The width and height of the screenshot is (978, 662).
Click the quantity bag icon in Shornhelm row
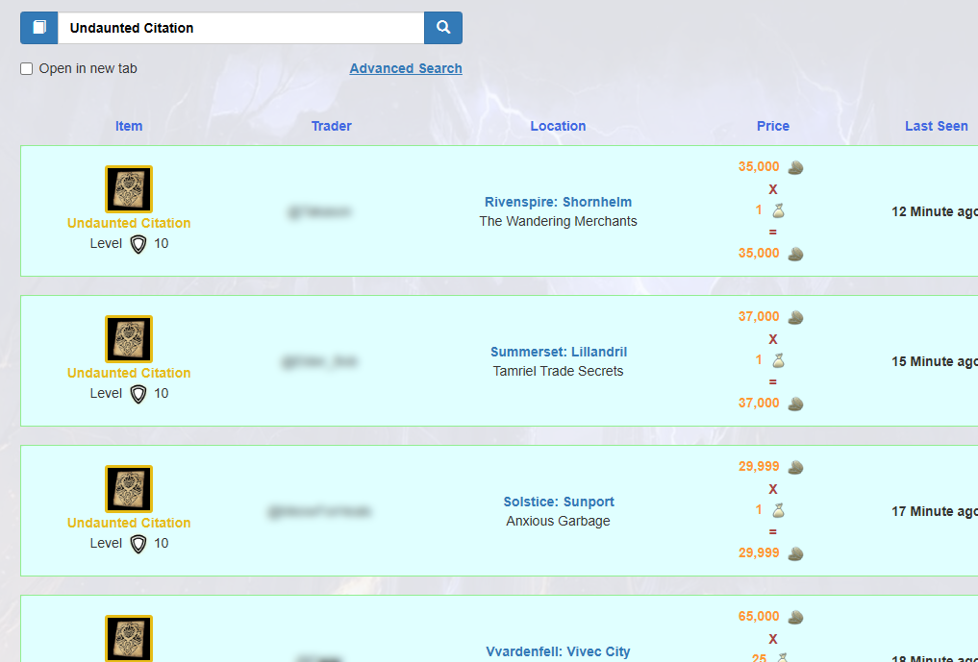pos(778,210)
